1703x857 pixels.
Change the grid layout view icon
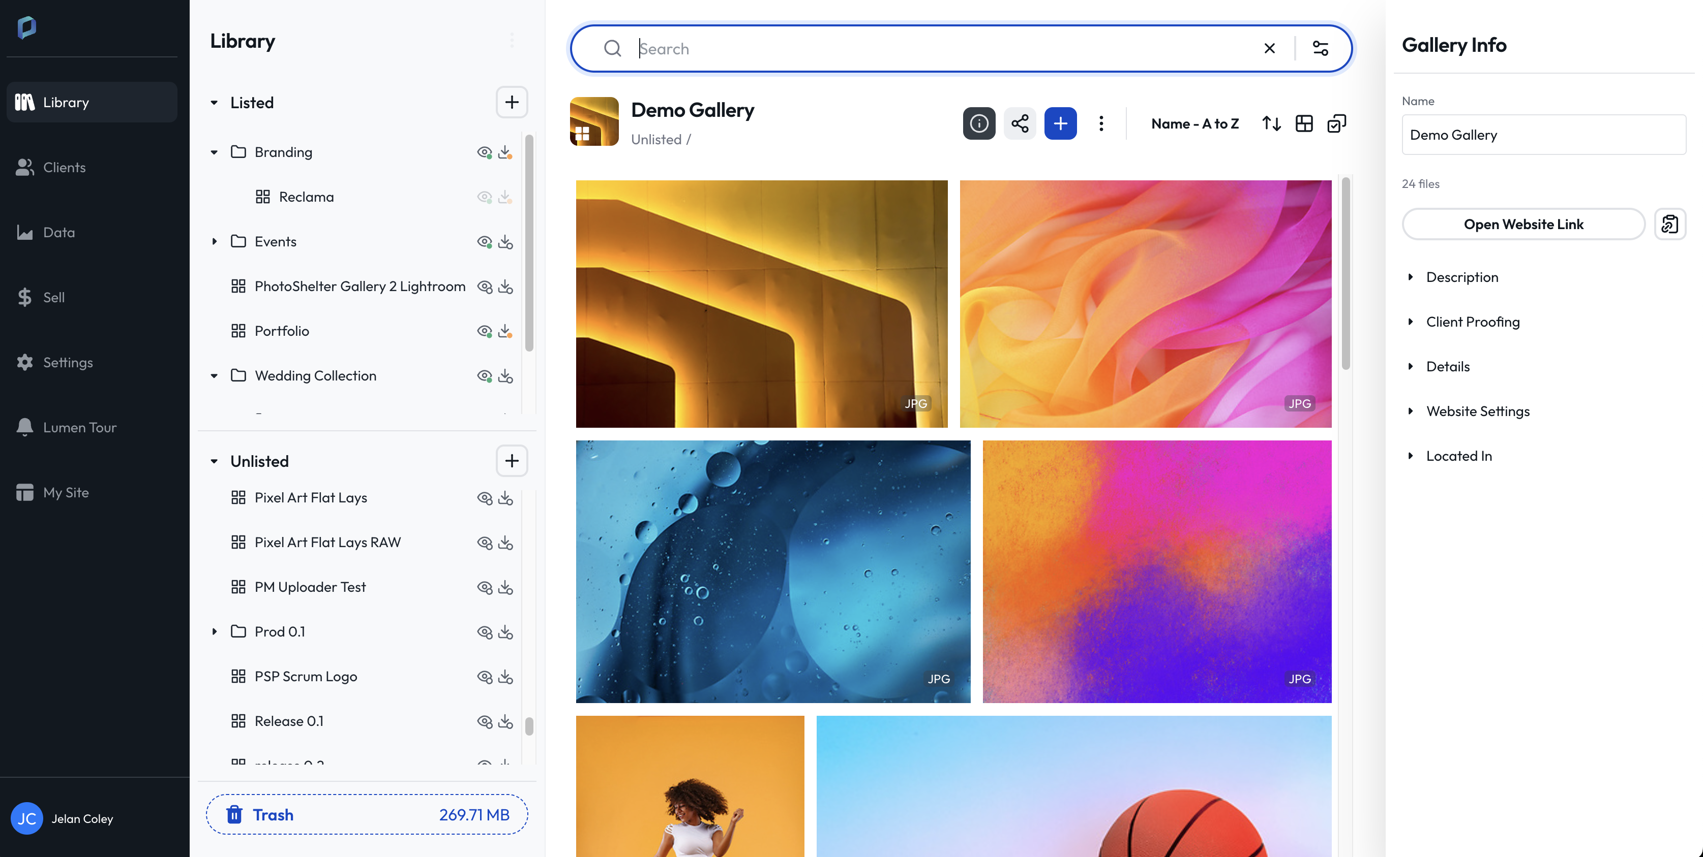tap(1304, 123)
